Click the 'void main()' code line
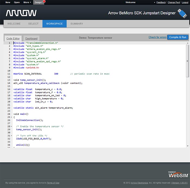The height and width of the screenshot is (188, 190). pos(21,114)
